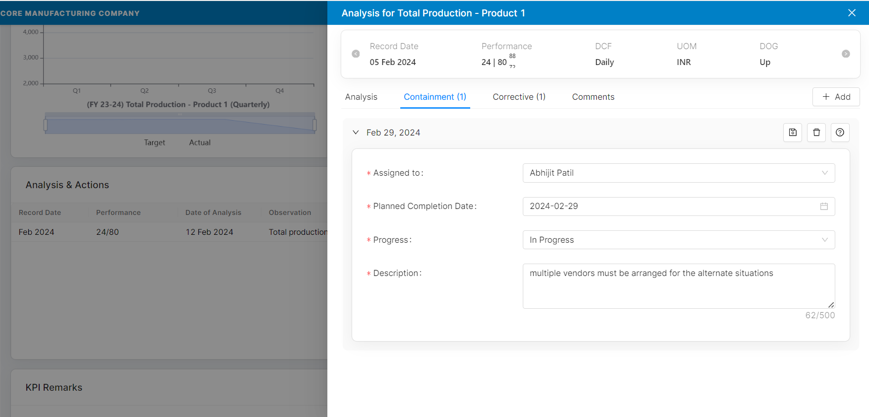This screenshot has height=417, width=869.
Task: Delete the Feb 29, 2024 containment action
Action: pyautogui.click(x=816, y=133)
